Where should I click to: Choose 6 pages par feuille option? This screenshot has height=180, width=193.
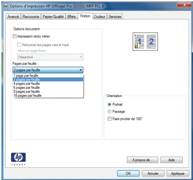click(x=48, y=88)
